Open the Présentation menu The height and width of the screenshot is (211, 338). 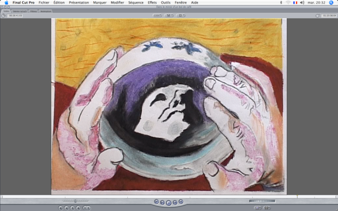(x=79, y=3)
